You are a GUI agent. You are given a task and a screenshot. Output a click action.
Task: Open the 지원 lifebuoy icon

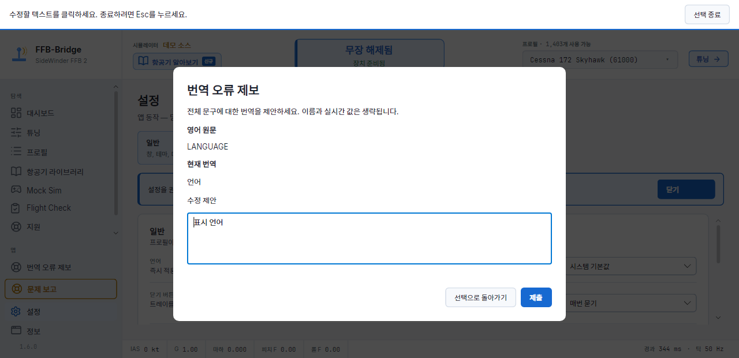16,227
